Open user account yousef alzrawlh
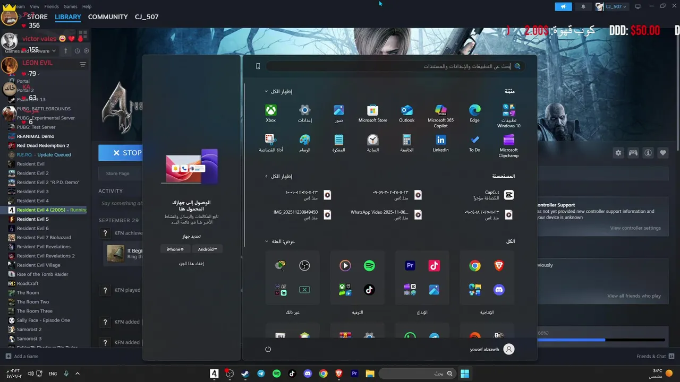The width and height of the screenshot is (680, 382). click(492, 349)
